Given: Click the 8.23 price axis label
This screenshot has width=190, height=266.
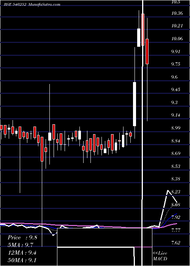Looking at the screenshot, I should click(x=176, y=192).
